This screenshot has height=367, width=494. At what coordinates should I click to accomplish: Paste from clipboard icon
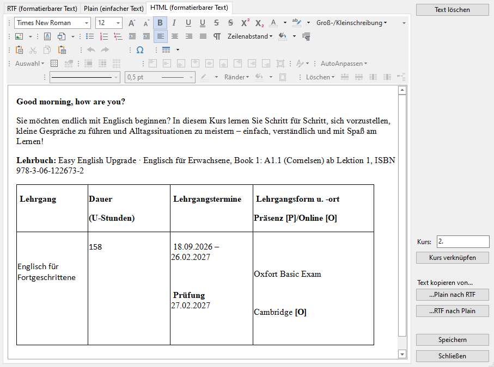(19, 50)
